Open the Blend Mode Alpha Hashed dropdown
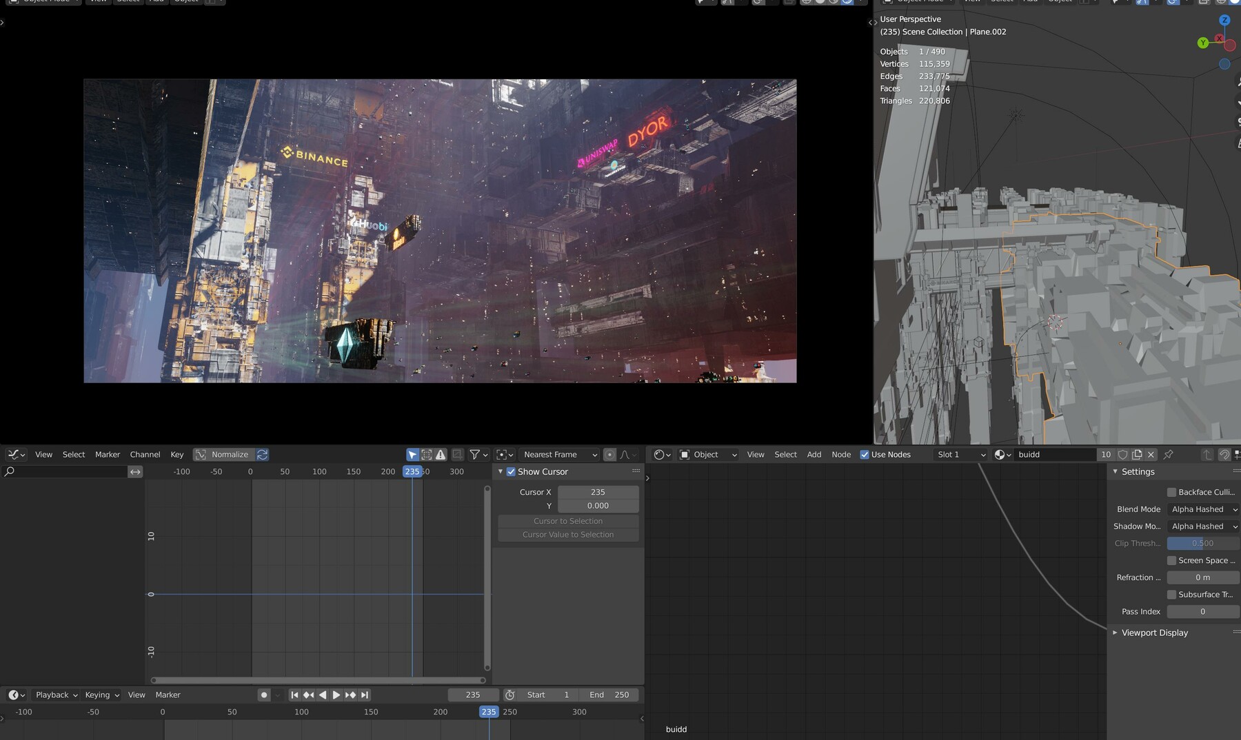 [x=1203, y=509]
